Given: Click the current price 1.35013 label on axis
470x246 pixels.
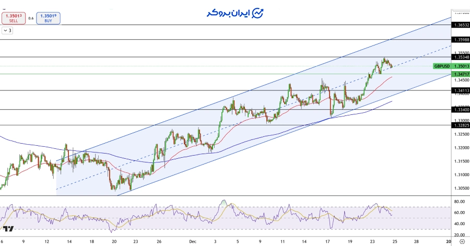Looking at the screenshot, I should [461, 66].
